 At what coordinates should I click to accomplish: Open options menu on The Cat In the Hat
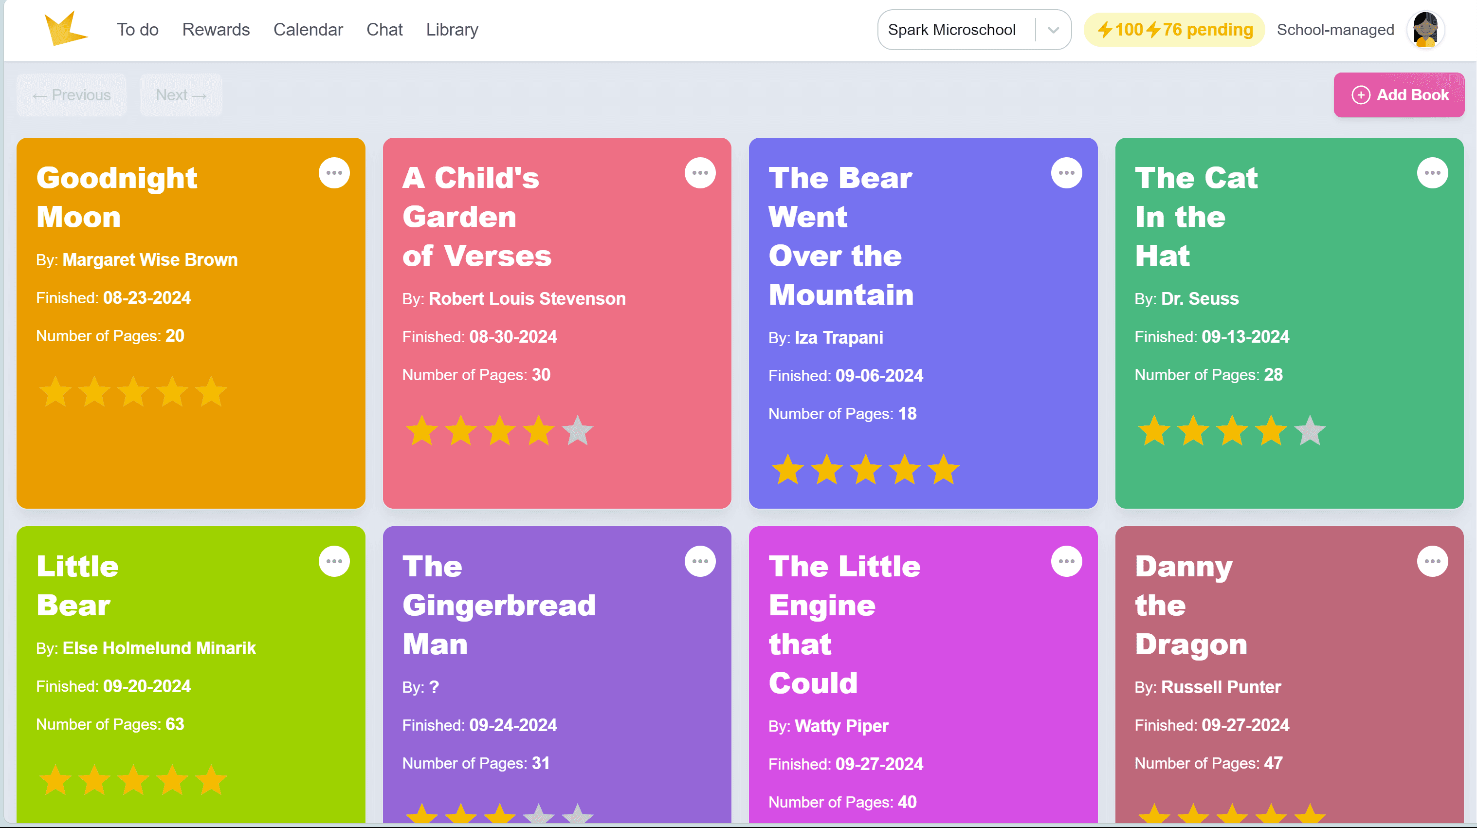1432,173
